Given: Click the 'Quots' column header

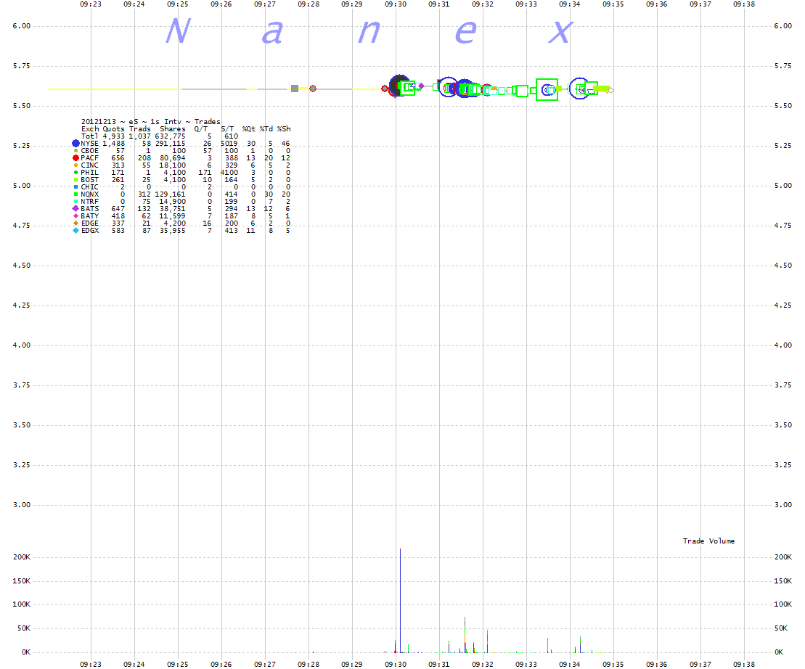Looking at the screenshot, I should click(x=113, y=128).
